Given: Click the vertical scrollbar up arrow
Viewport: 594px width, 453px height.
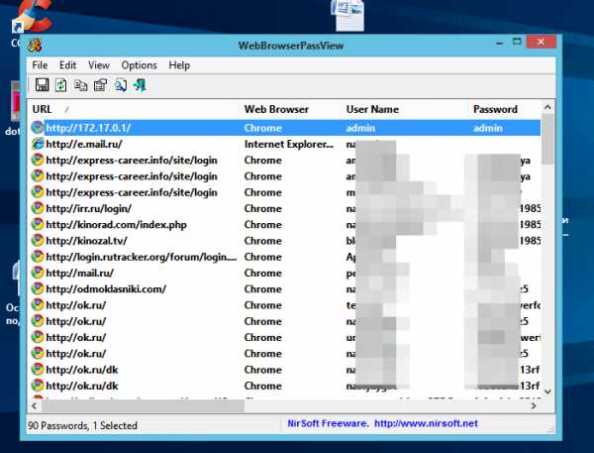Looking at the screenshot, I should click(x=547, y=107).
